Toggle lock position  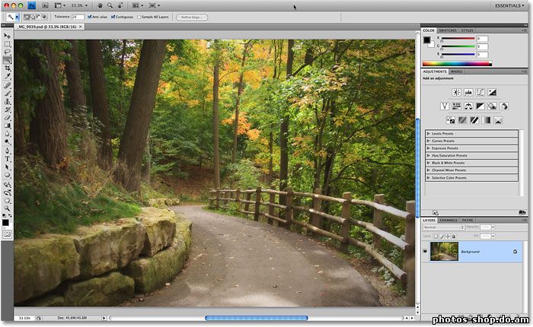click(x=448, y=236)
